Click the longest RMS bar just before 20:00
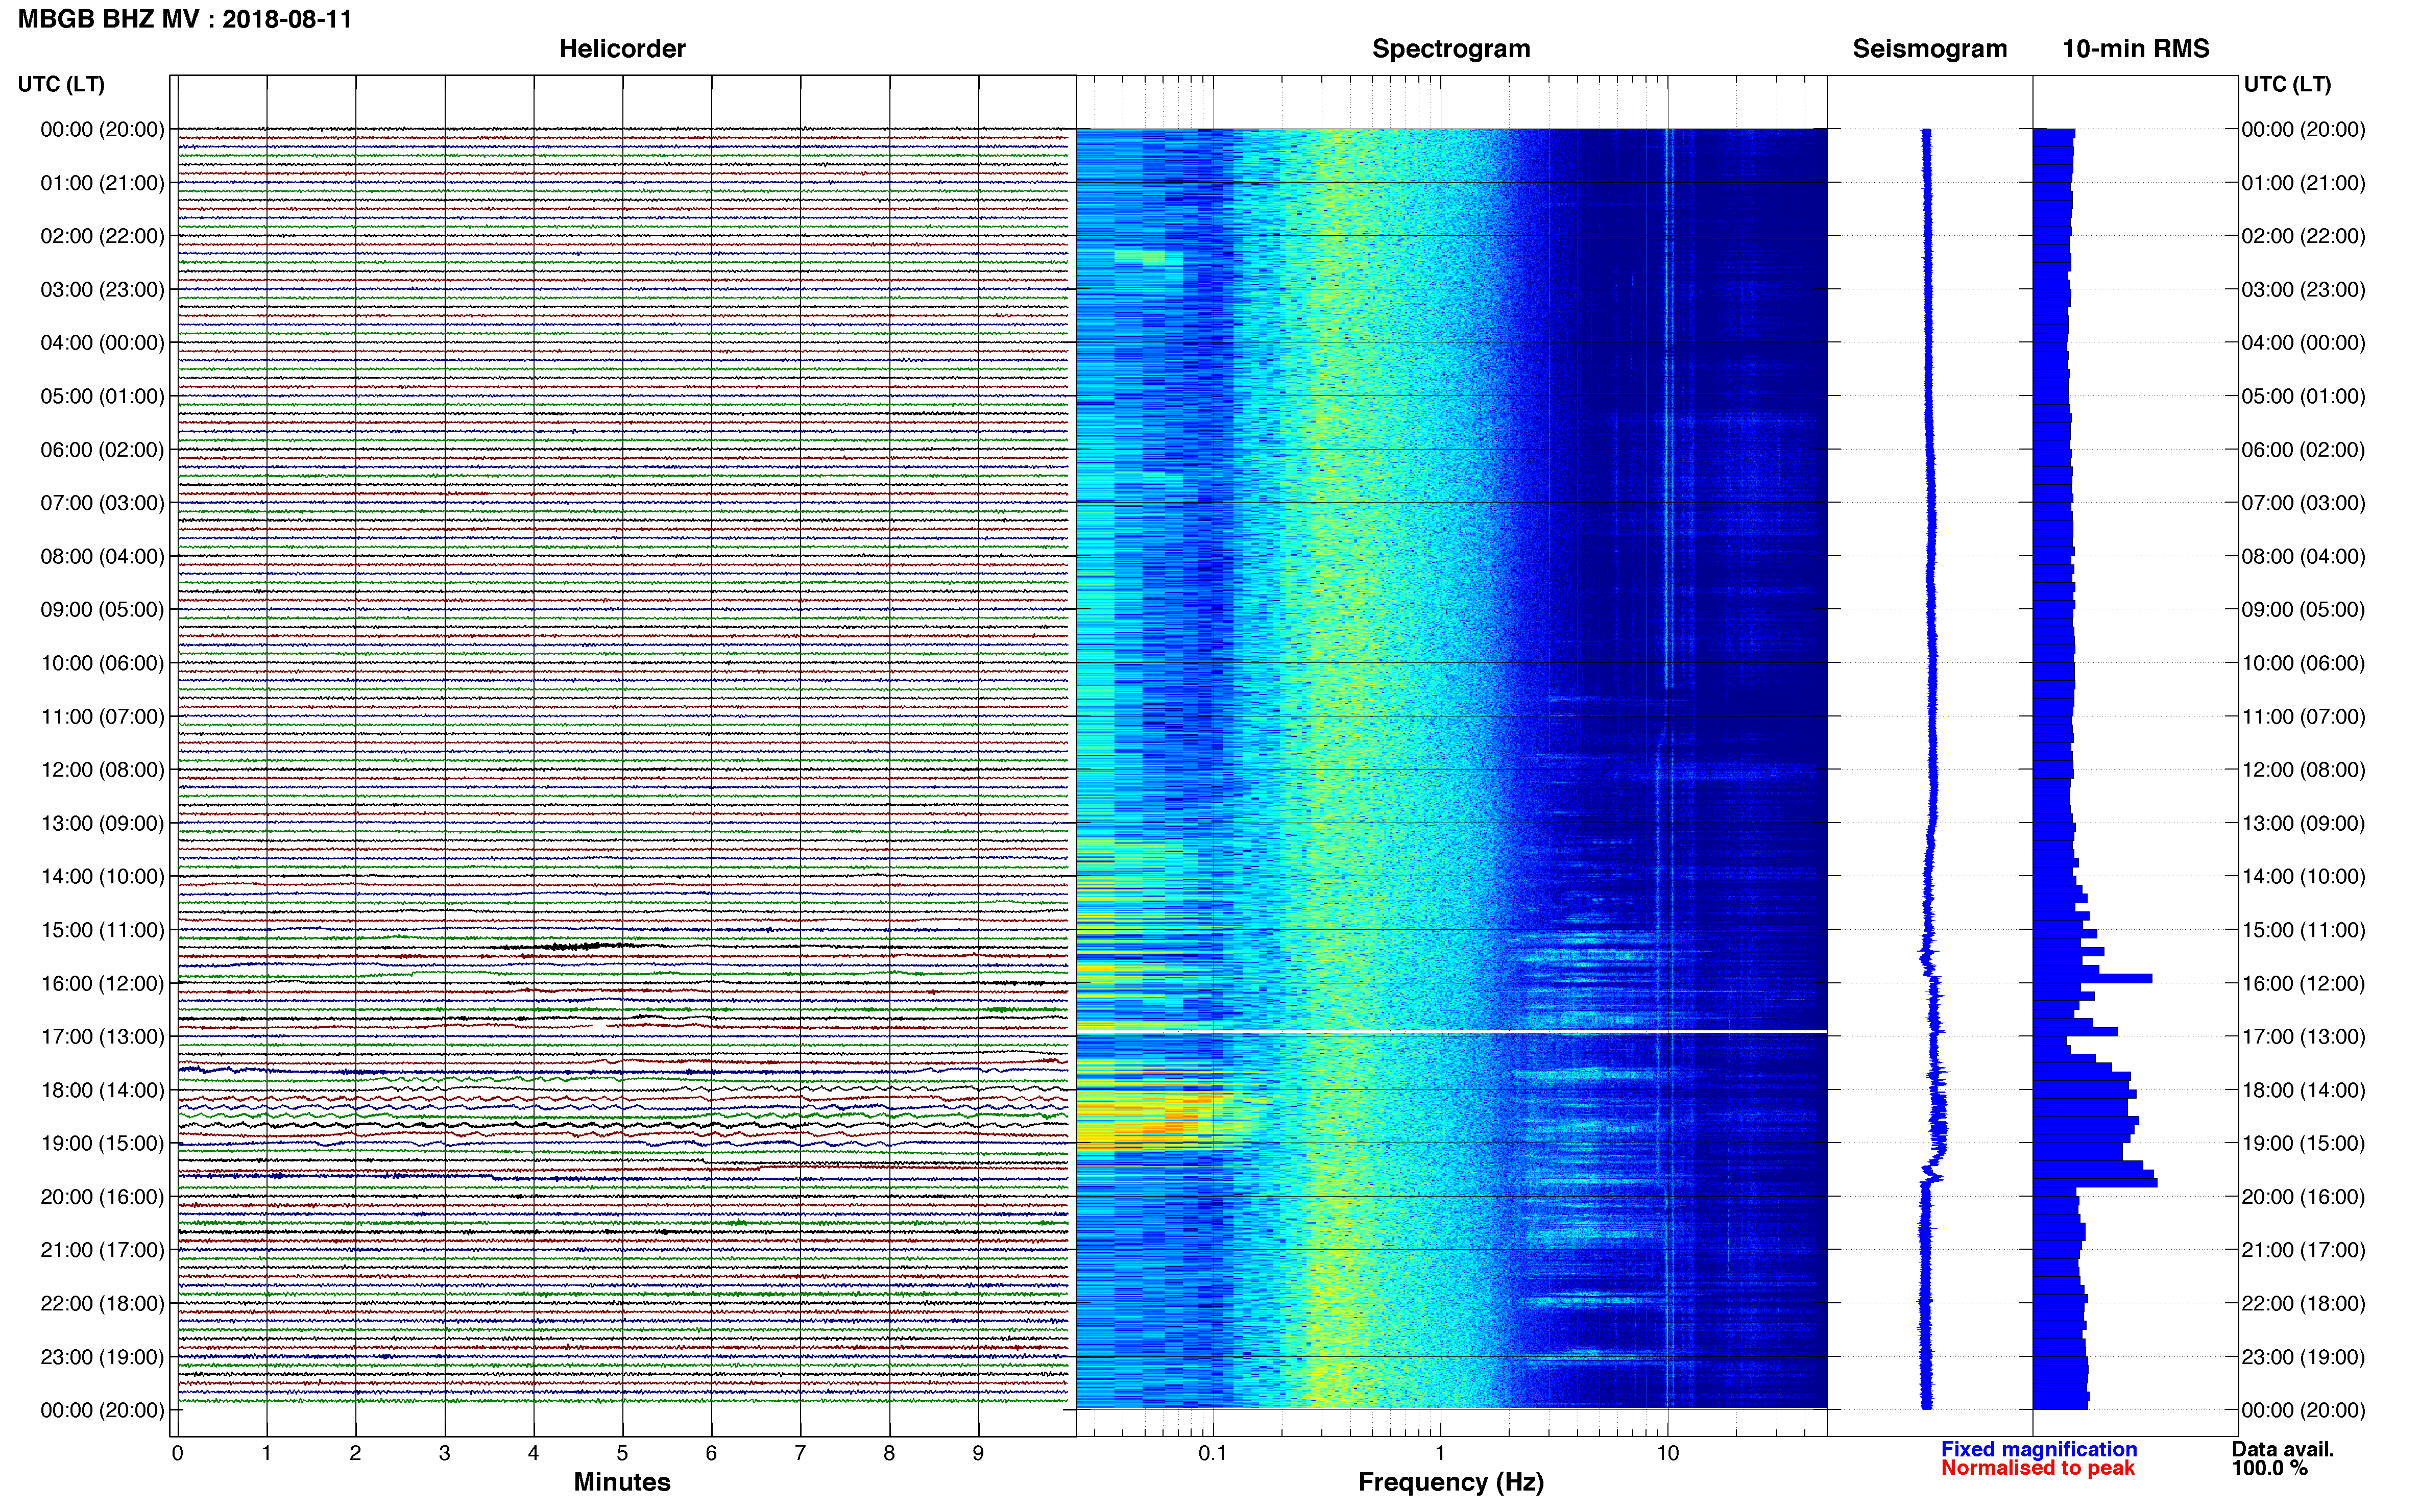 2095,1183
